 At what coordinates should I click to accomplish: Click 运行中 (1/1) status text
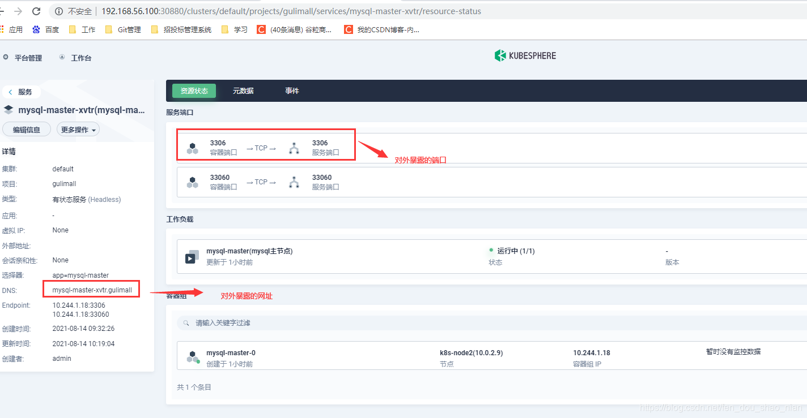(x=516, y=251)
